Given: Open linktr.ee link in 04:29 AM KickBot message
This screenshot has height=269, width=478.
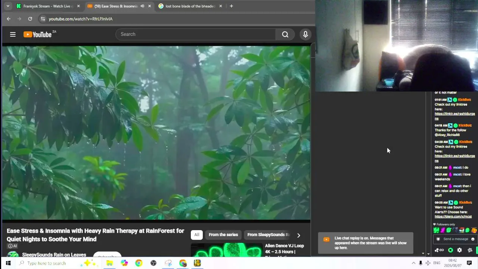Looking at the screenshot, I should pyautogui.click(x=455, y=158).
